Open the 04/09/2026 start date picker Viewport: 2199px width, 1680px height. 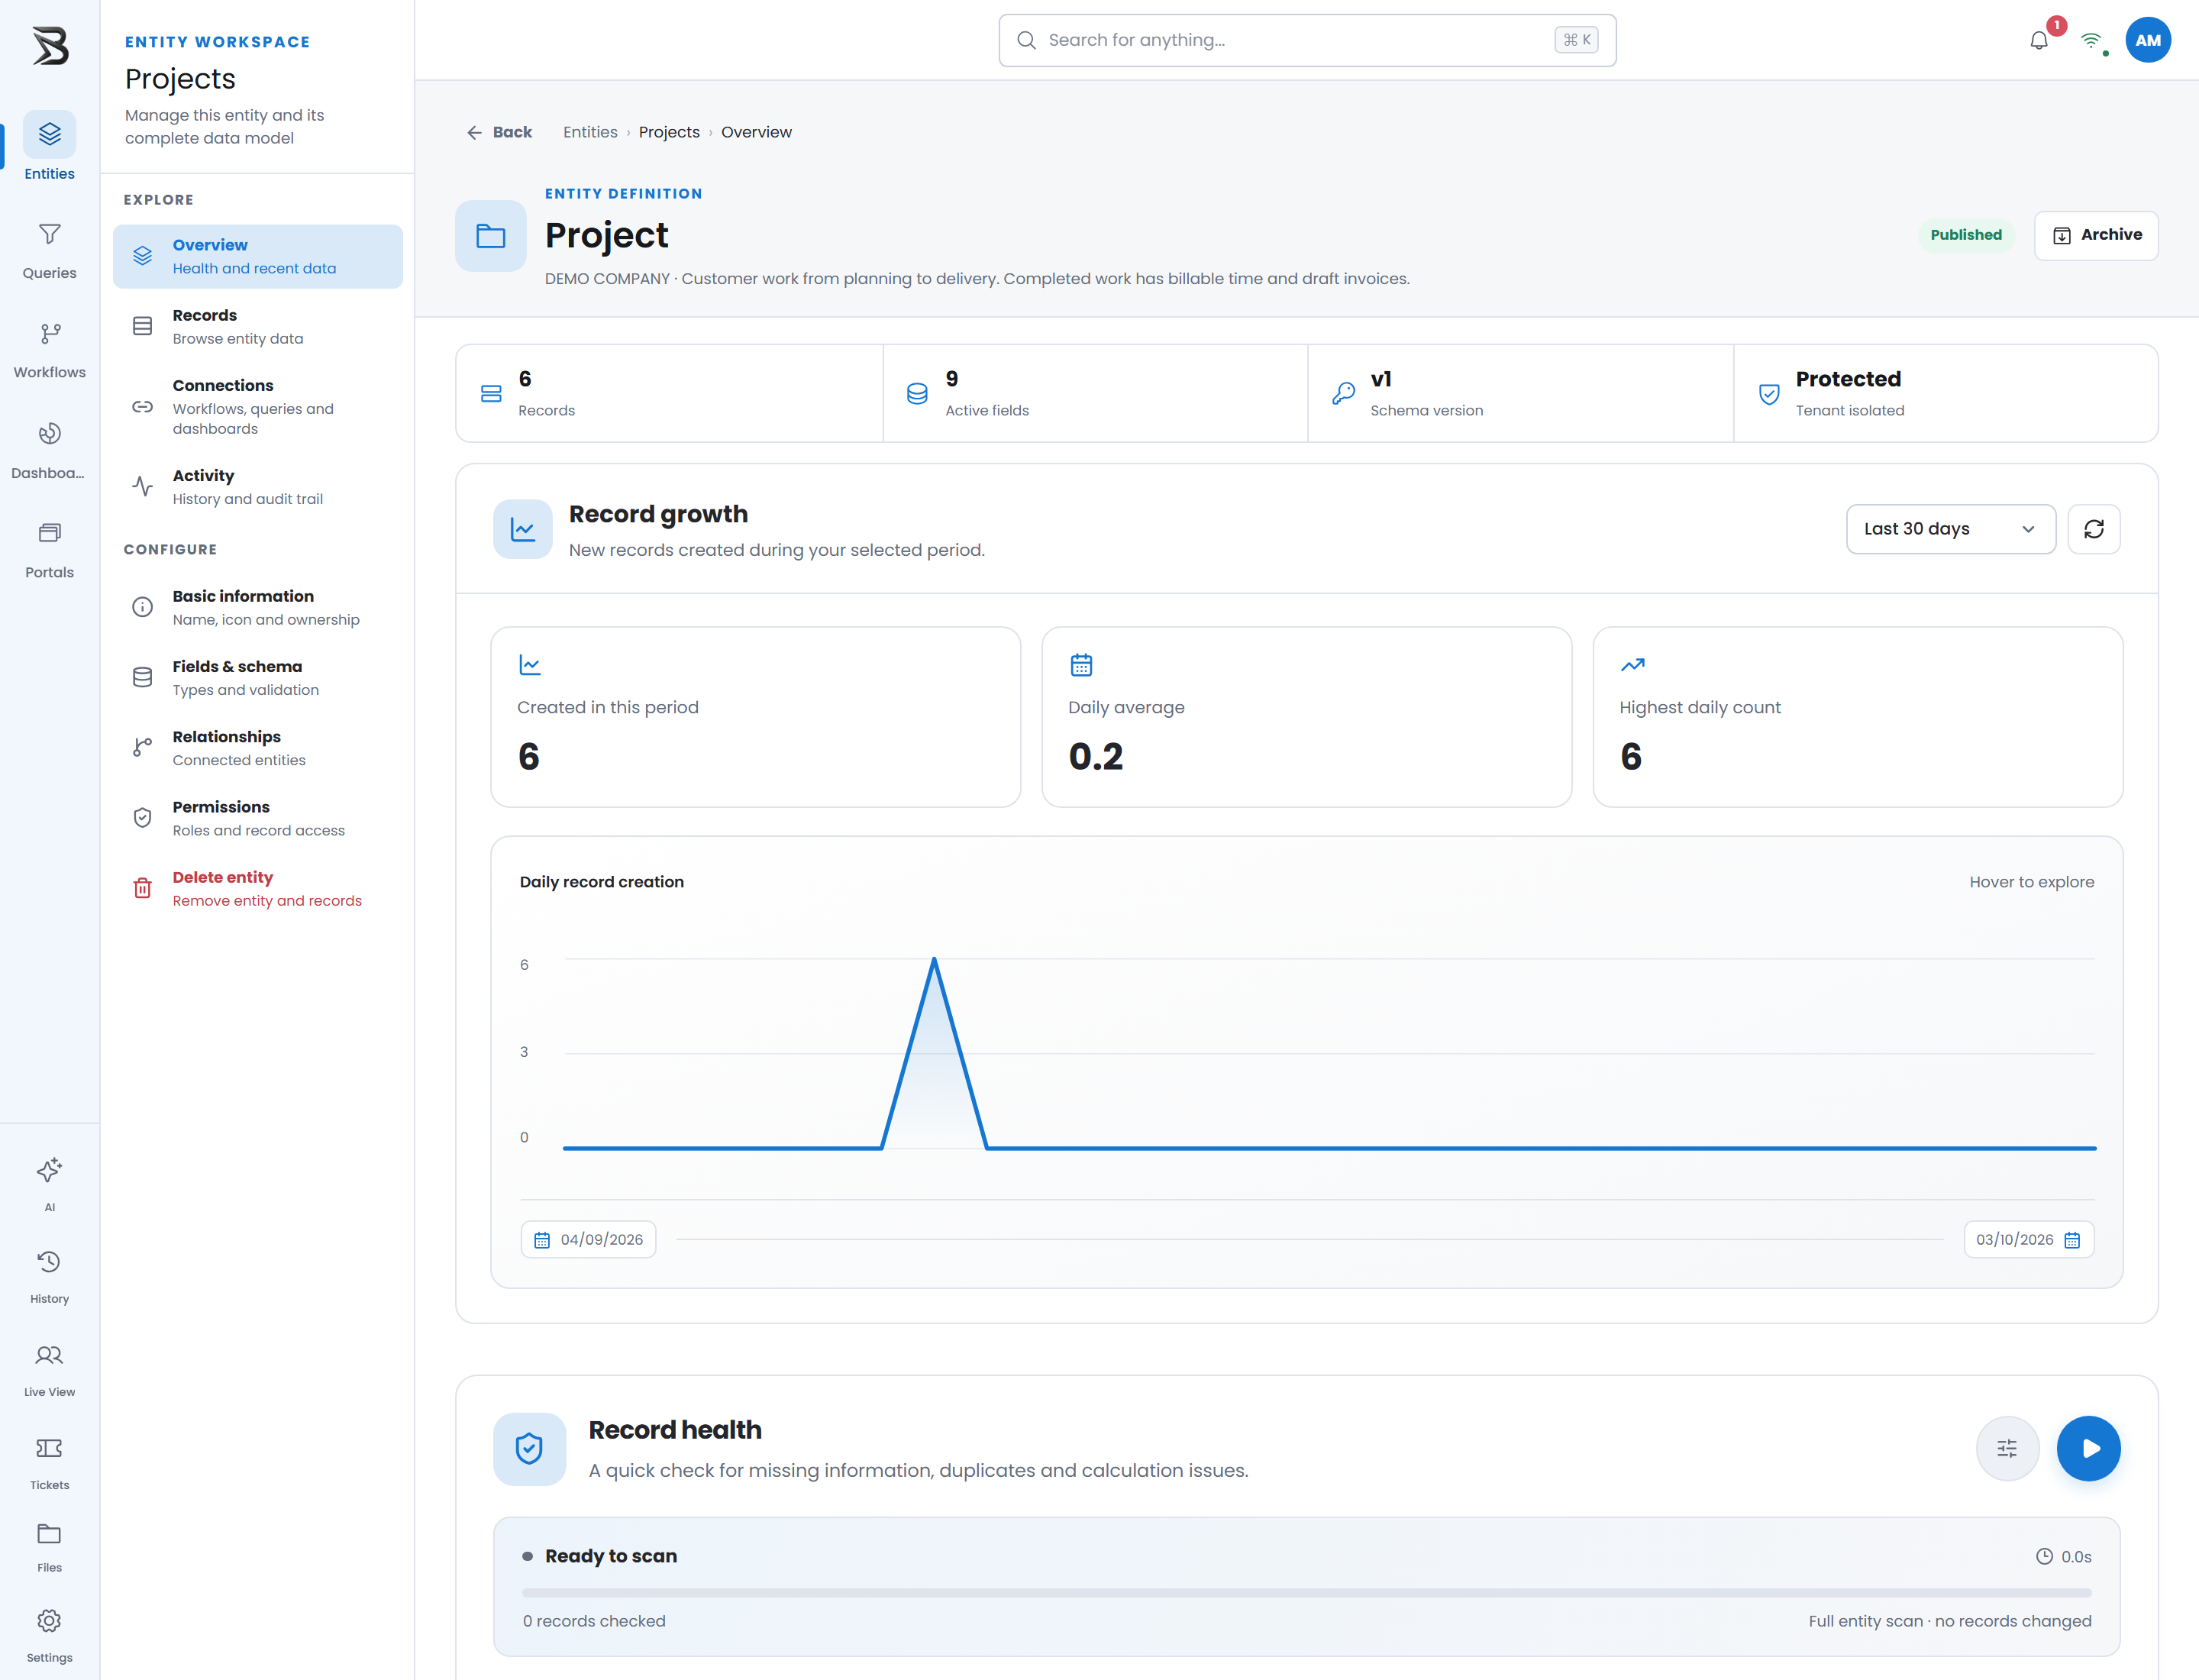coord(588,1239)
